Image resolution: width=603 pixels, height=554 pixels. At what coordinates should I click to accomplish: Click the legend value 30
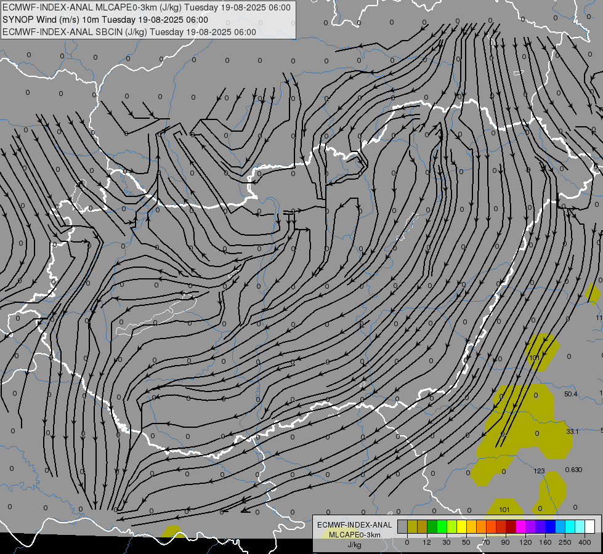click(447, 542)
